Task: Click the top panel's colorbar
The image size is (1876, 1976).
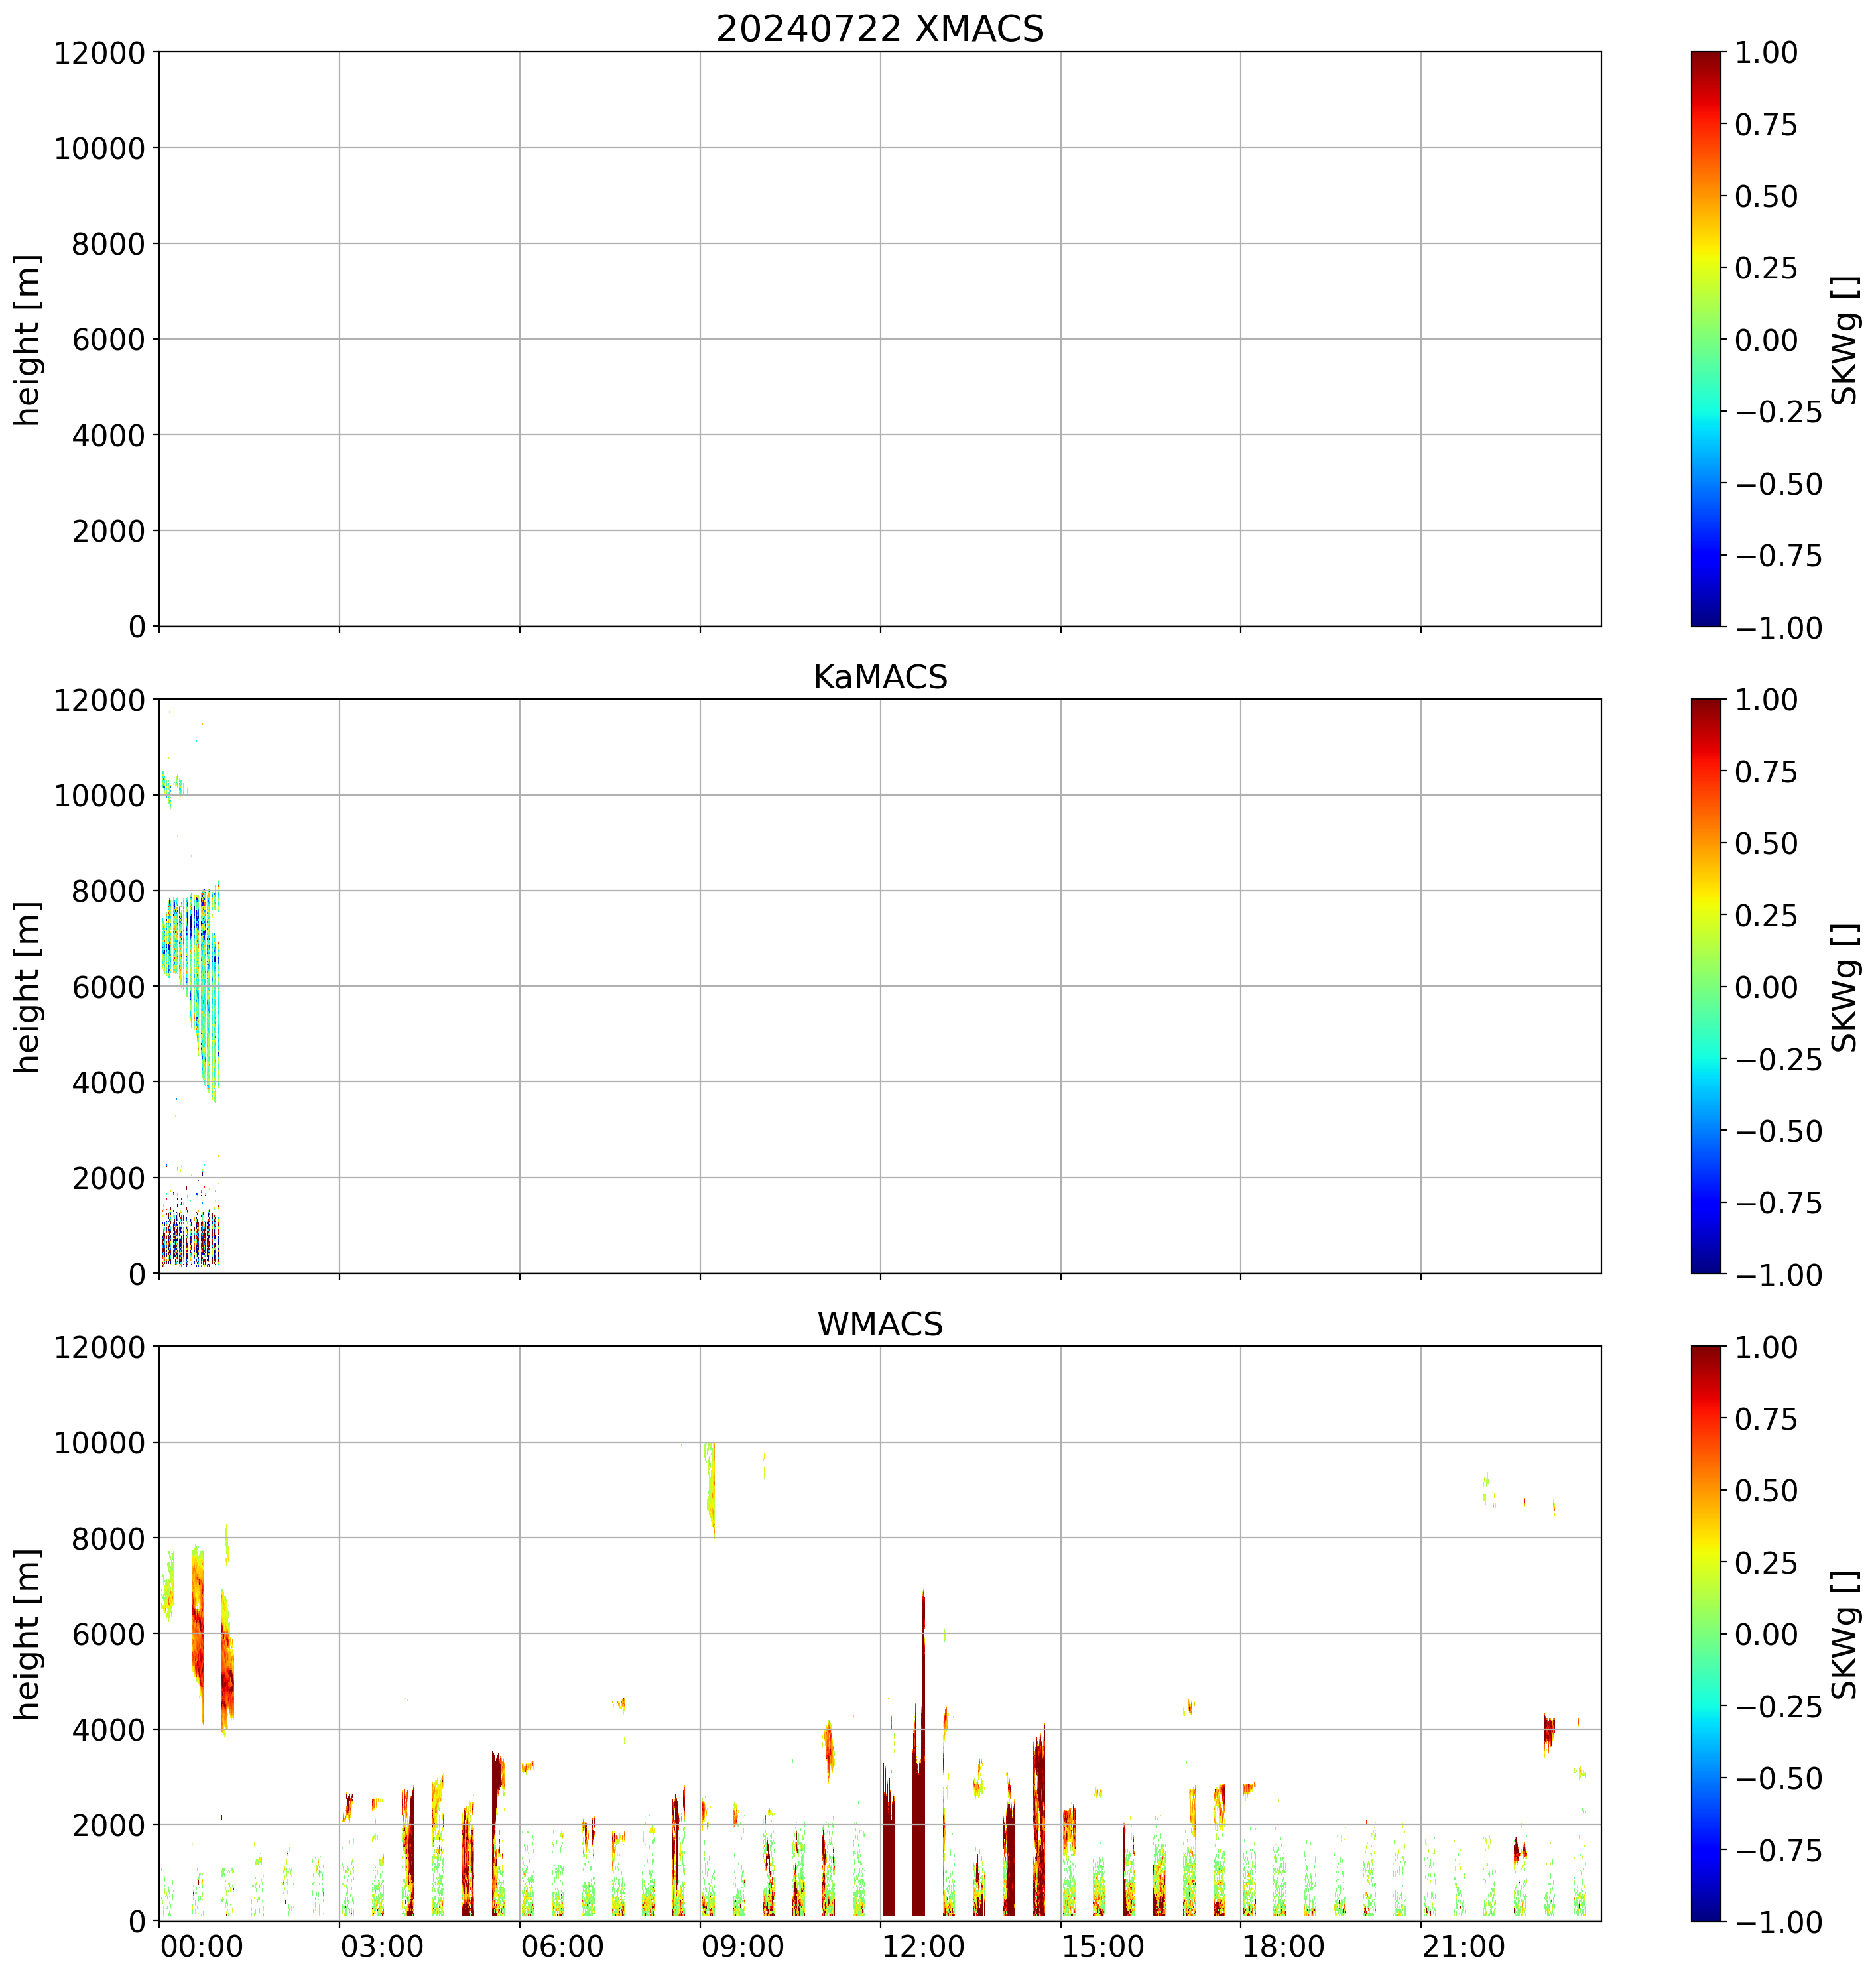Action: (x=1706, y=339)
